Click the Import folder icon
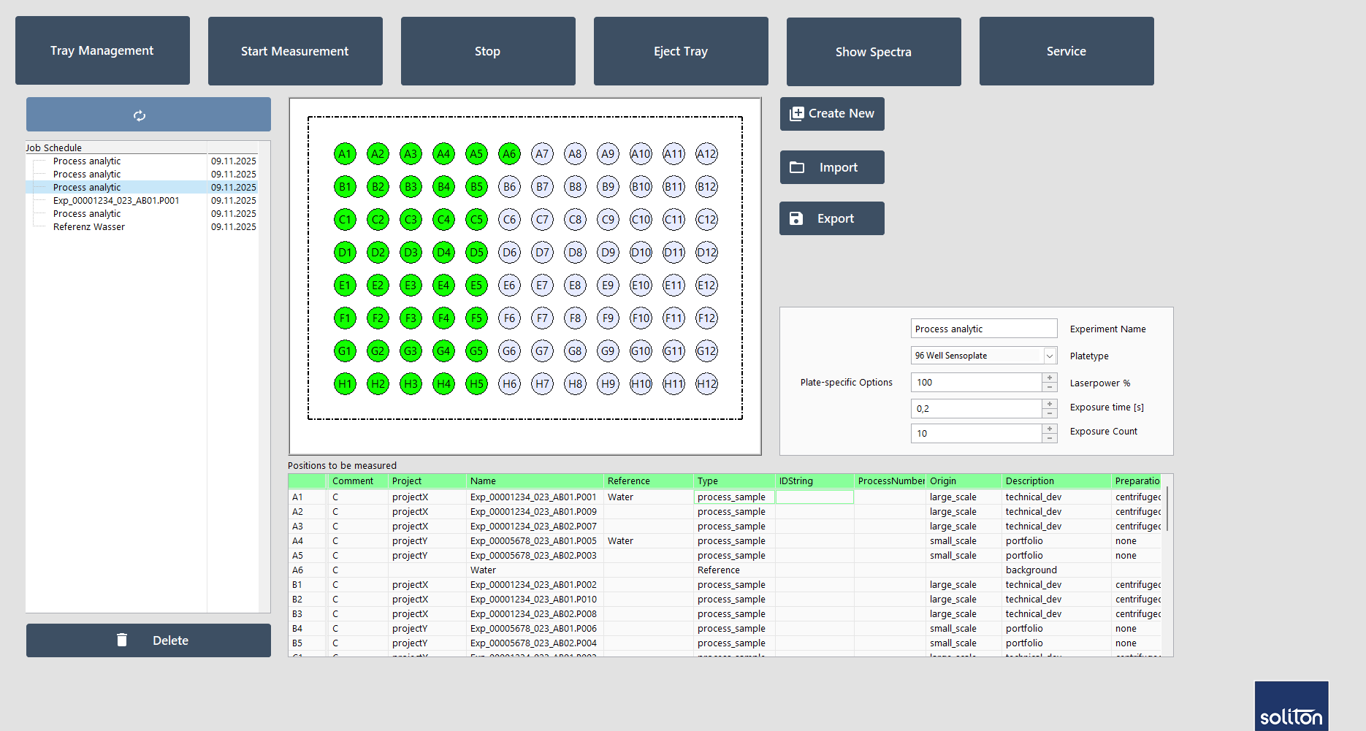The height and width of the screenshot is (731, 1366). point(797,168)
